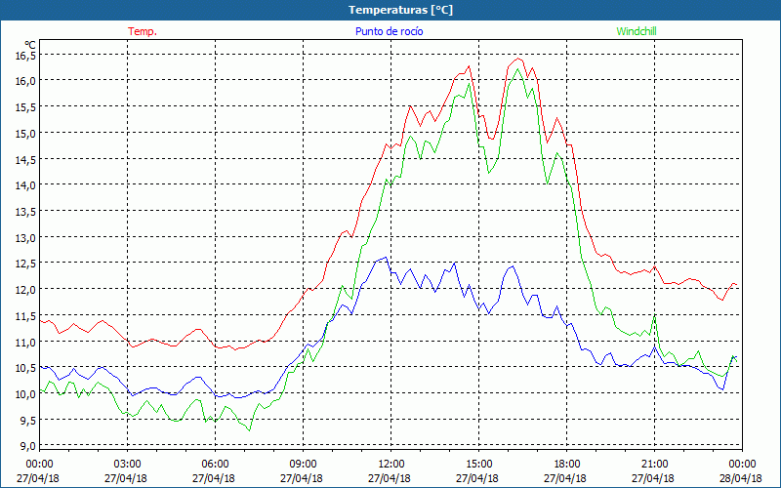Click the 10,5 y-axis value

25,369
